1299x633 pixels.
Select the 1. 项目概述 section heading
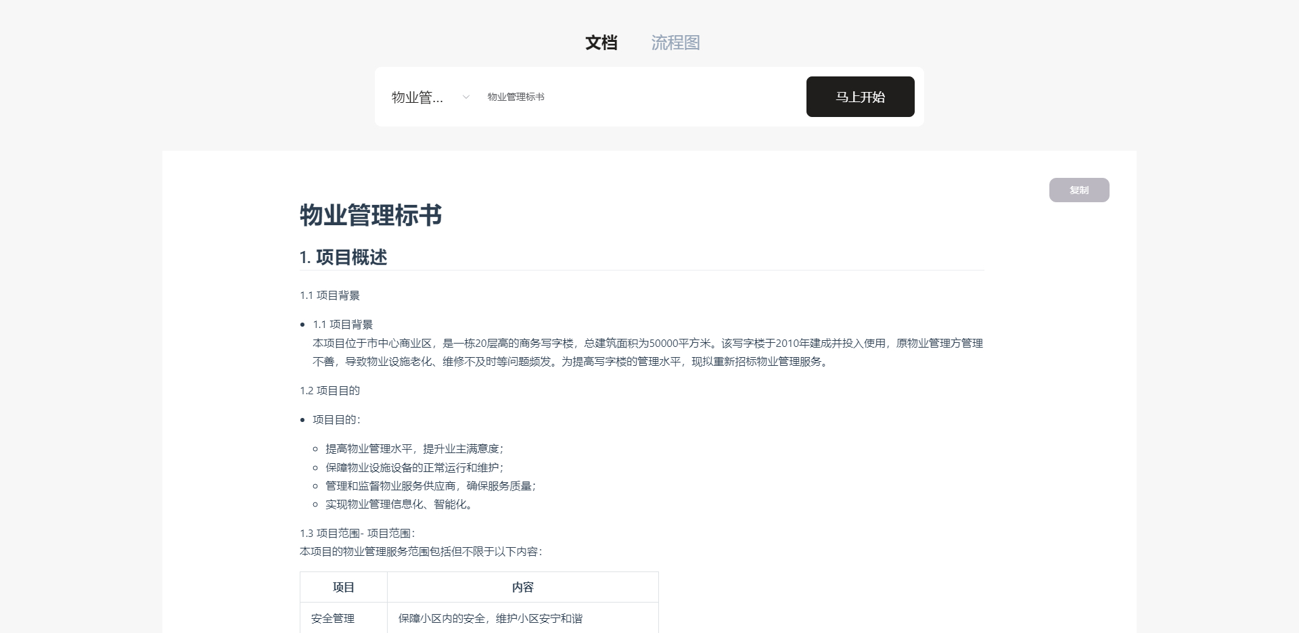point(344,258)
